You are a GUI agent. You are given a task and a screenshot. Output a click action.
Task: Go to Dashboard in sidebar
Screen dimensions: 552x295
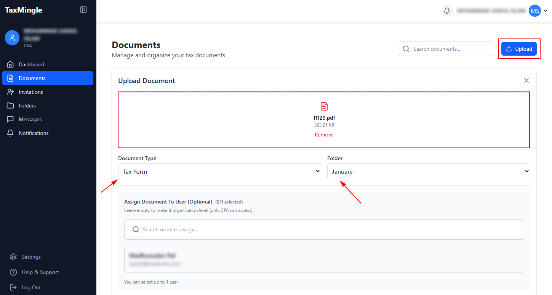tap(32, 64)
